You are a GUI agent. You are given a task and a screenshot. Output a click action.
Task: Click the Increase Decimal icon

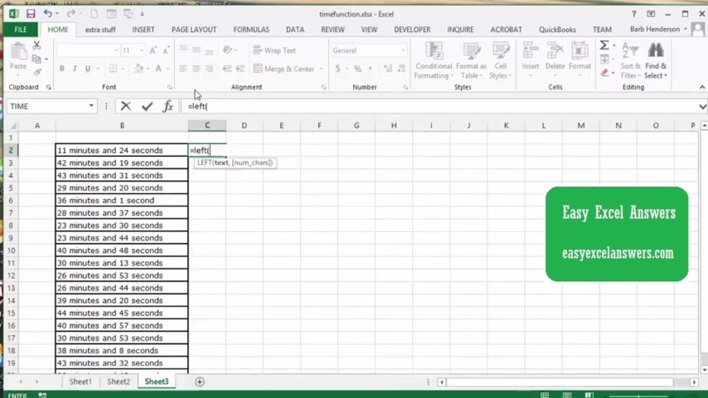(387, 69)
